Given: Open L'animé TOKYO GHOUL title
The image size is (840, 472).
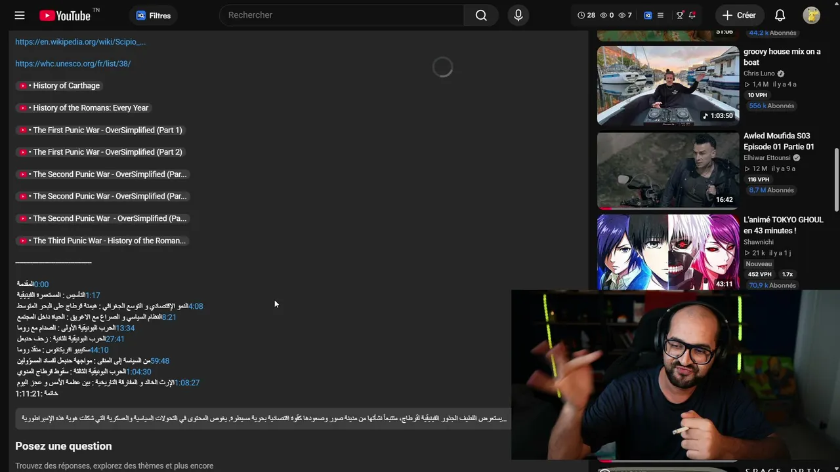Looking at the screenshot, I should pos(784,226).
